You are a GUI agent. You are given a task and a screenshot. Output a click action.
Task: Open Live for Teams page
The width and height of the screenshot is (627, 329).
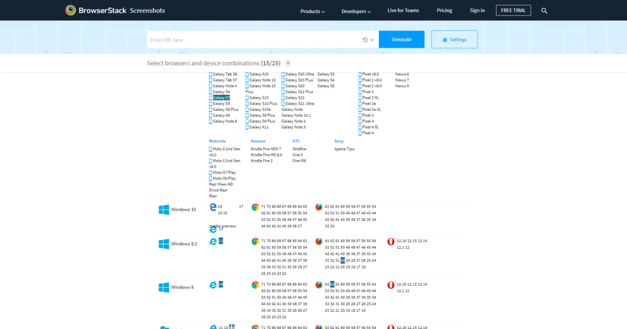coord(403,10)
